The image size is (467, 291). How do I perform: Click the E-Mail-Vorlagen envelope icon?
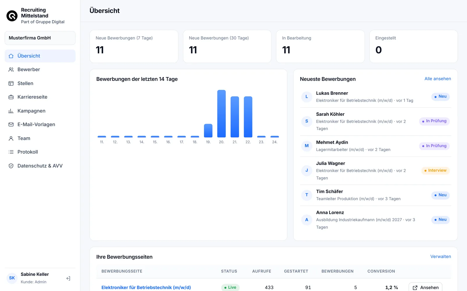[11, 125]
